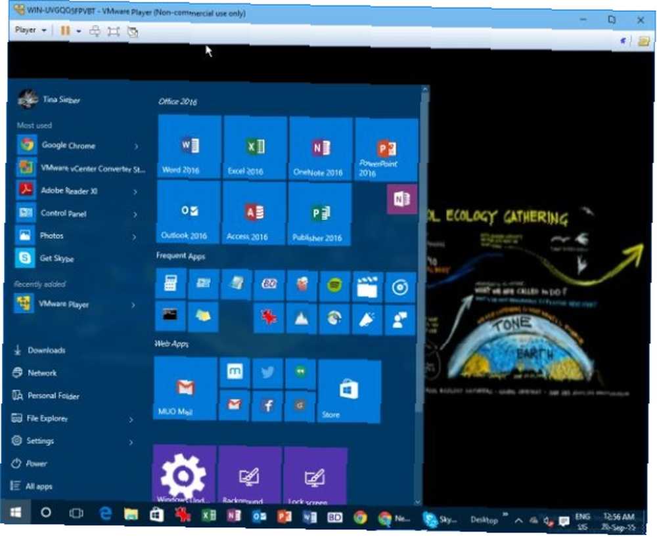Open the Twitter tile in Web Apps
The height and width of the screenshot is (537, 657).
267,373
